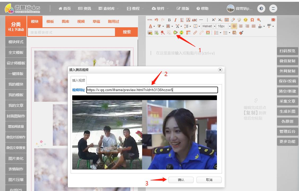Switch to the 刚用过 tab
The height and width of the screenshot is (191, 299).
point(113,21)
